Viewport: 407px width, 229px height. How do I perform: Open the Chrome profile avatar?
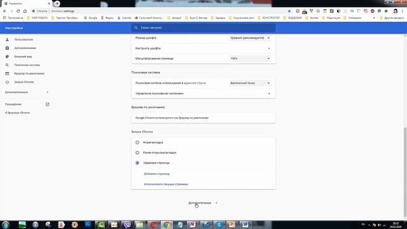tap(396, 11)
